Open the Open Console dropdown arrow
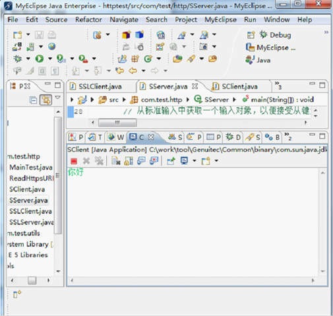The image size is (333, 316). (x=216, y=161)
